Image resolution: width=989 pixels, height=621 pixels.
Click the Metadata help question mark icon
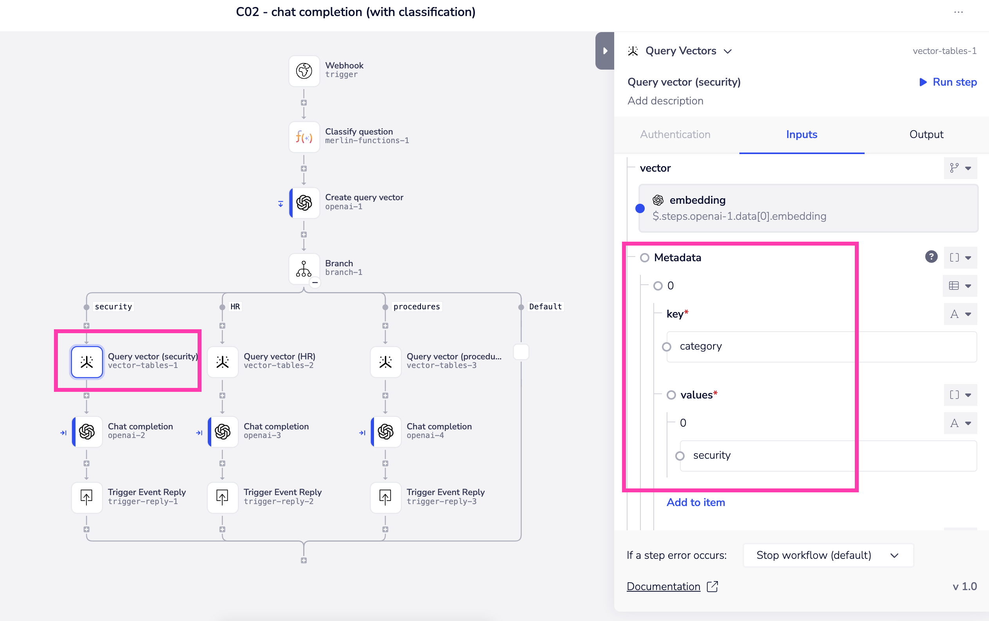[x=931, y=257]
